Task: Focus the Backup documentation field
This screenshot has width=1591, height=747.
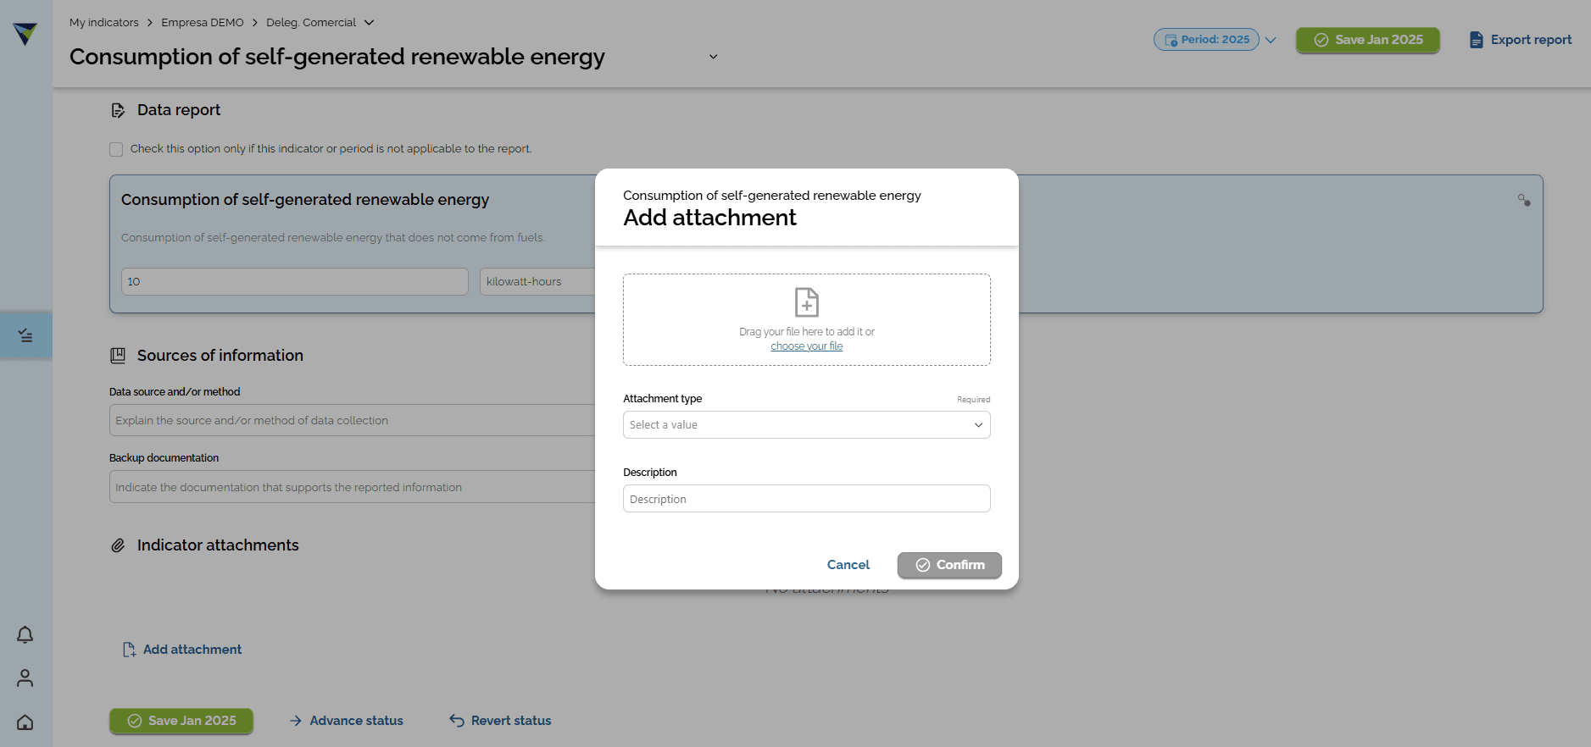Action: (353, 487)
